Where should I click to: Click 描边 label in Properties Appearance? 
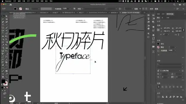pos(162,47)
